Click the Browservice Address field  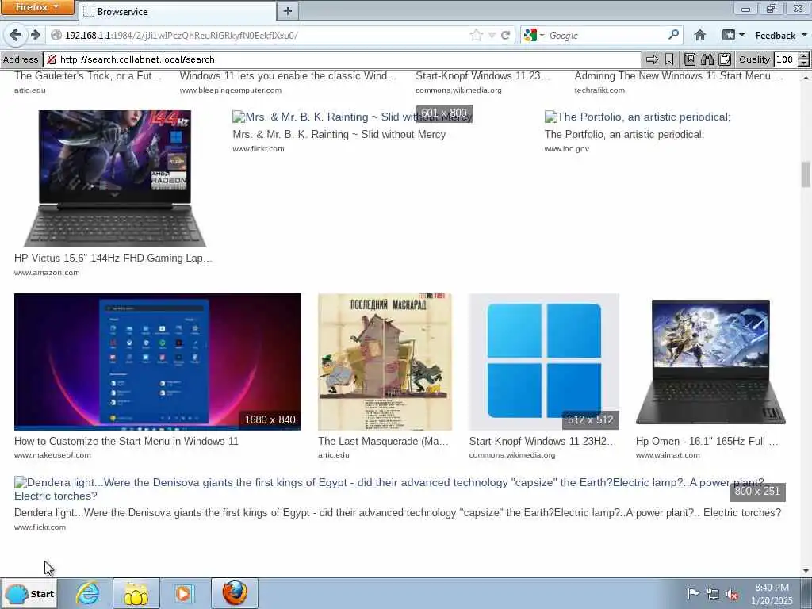click(342, 59)
